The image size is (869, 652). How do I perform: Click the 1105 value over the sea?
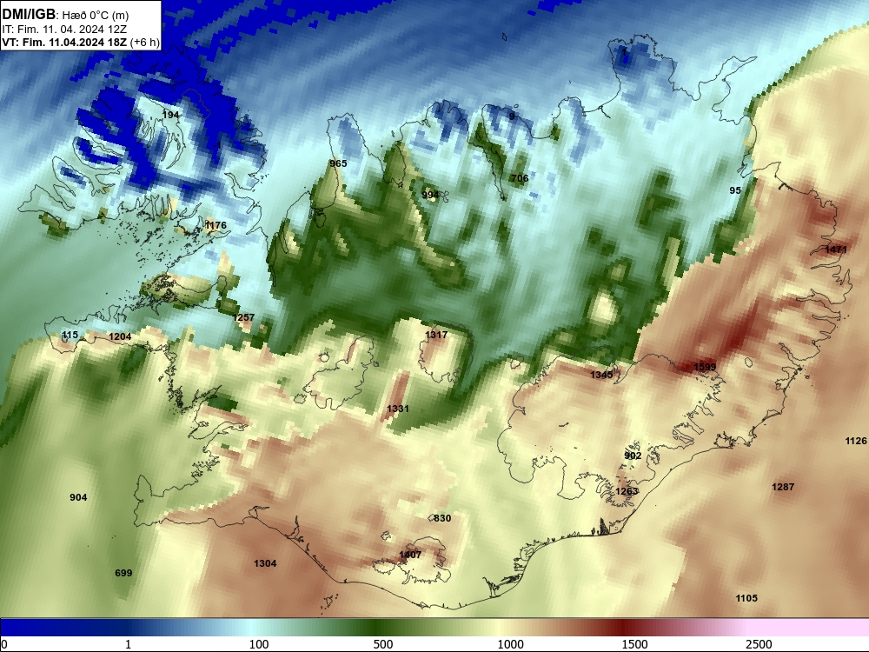tap(746, 598)
